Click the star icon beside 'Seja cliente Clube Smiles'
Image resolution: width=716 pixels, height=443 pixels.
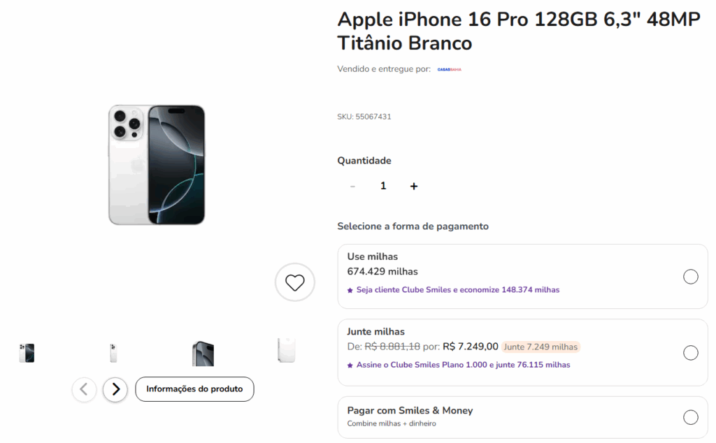[350, 290]
